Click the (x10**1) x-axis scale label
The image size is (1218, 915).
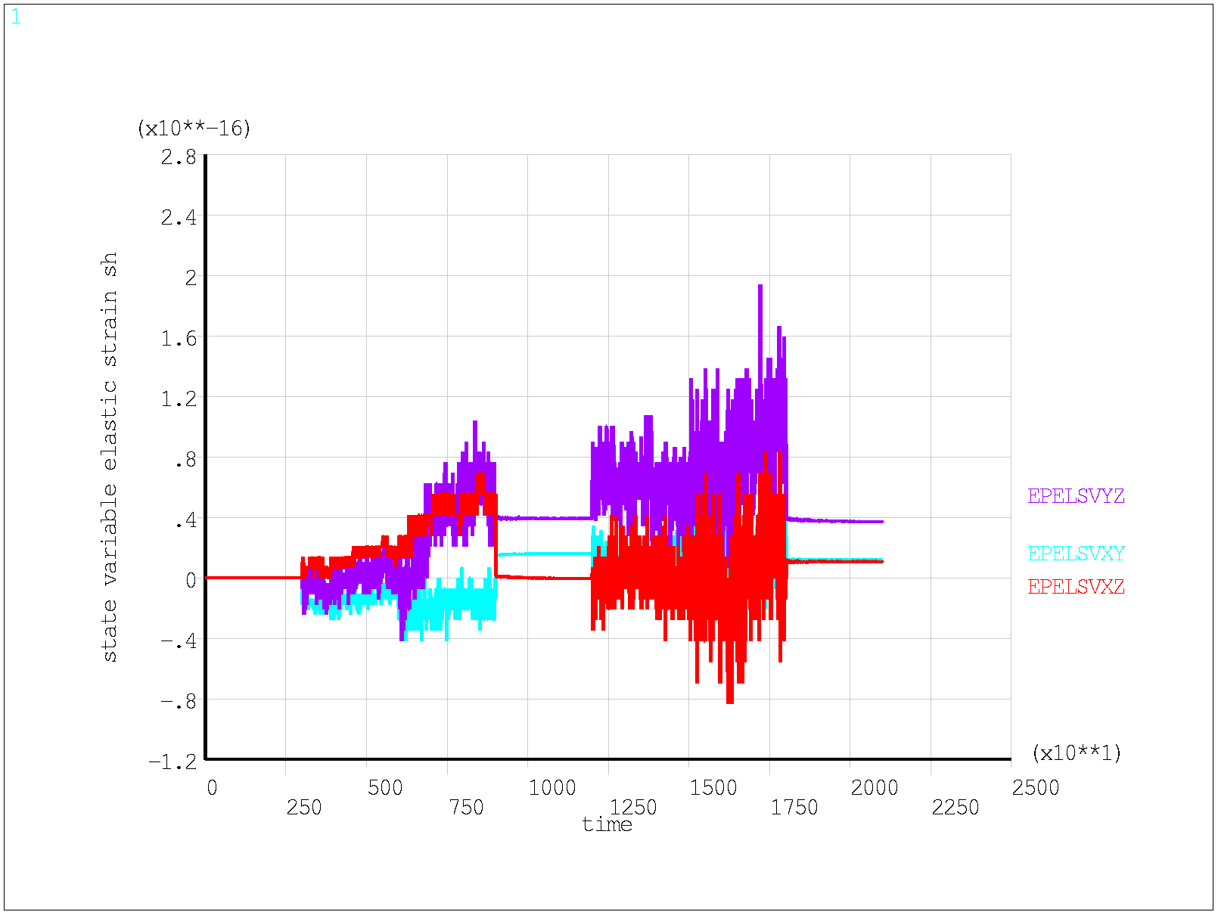pyautogui.click(x=1076, y=753)
